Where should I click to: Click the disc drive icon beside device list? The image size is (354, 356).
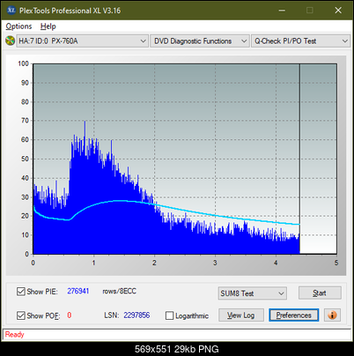(x=10, y=41)
